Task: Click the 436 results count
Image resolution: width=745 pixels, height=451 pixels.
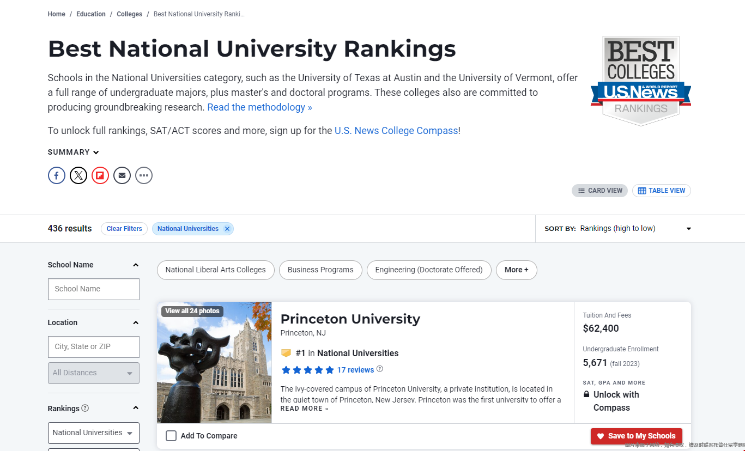Action: pyautogui.click(x=70, y=229)
